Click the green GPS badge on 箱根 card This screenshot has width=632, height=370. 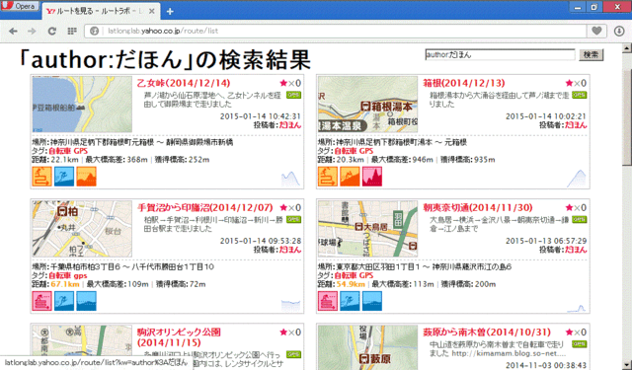coord(580,95)
